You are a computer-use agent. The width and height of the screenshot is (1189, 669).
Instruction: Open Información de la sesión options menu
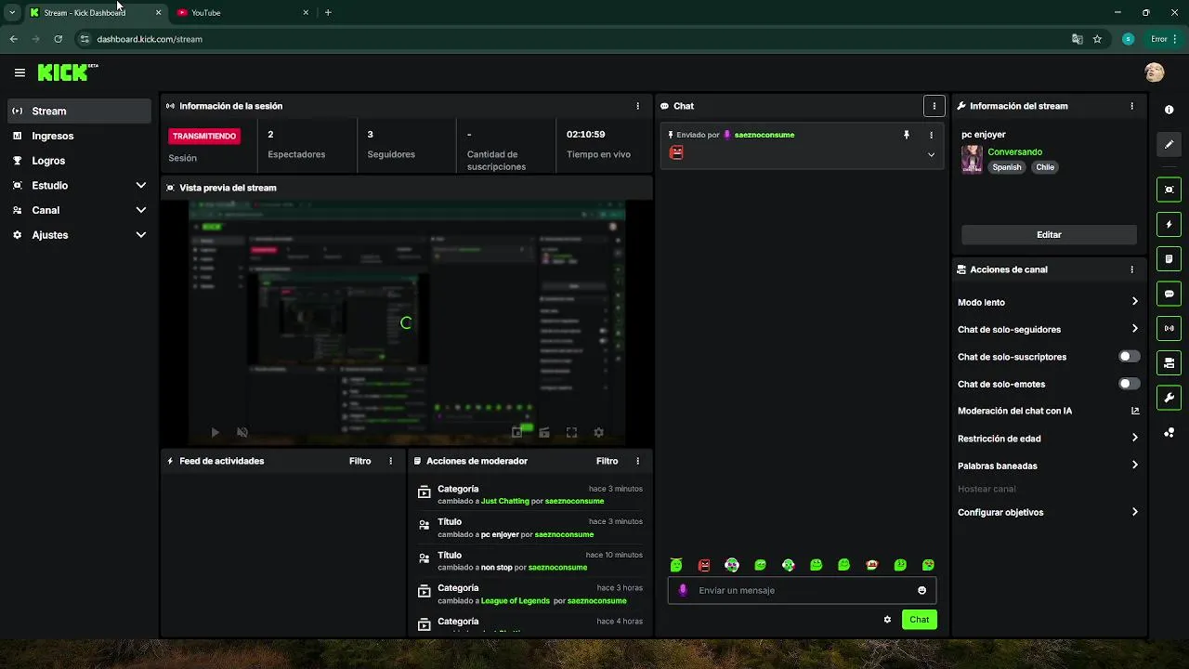click(637, 106)
